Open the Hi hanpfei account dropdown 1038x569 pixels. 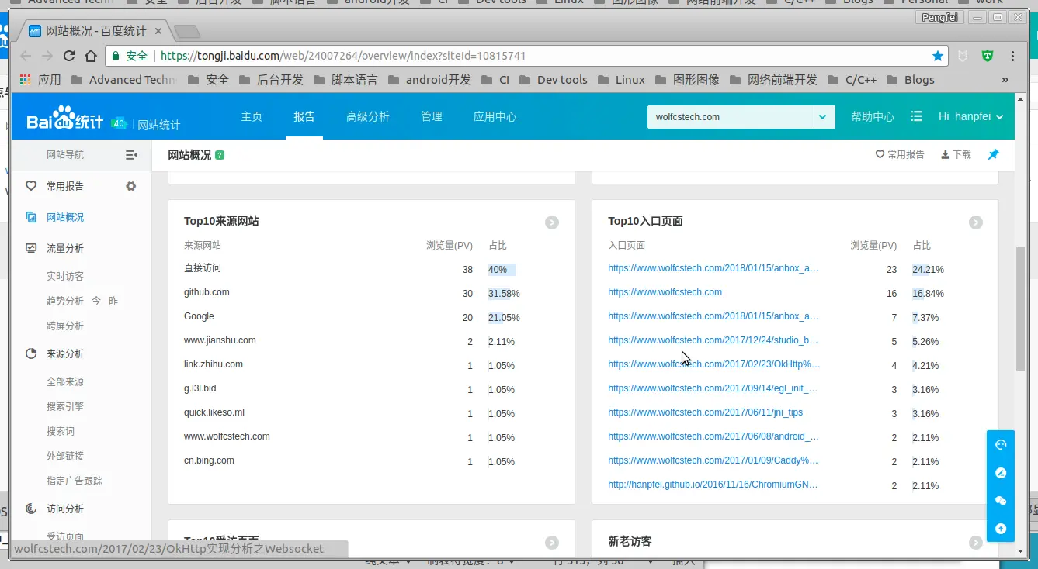pyautogui.click(x=971, y=116)
